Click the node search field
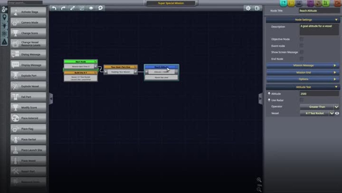342x193 pixels. [25, 2]
